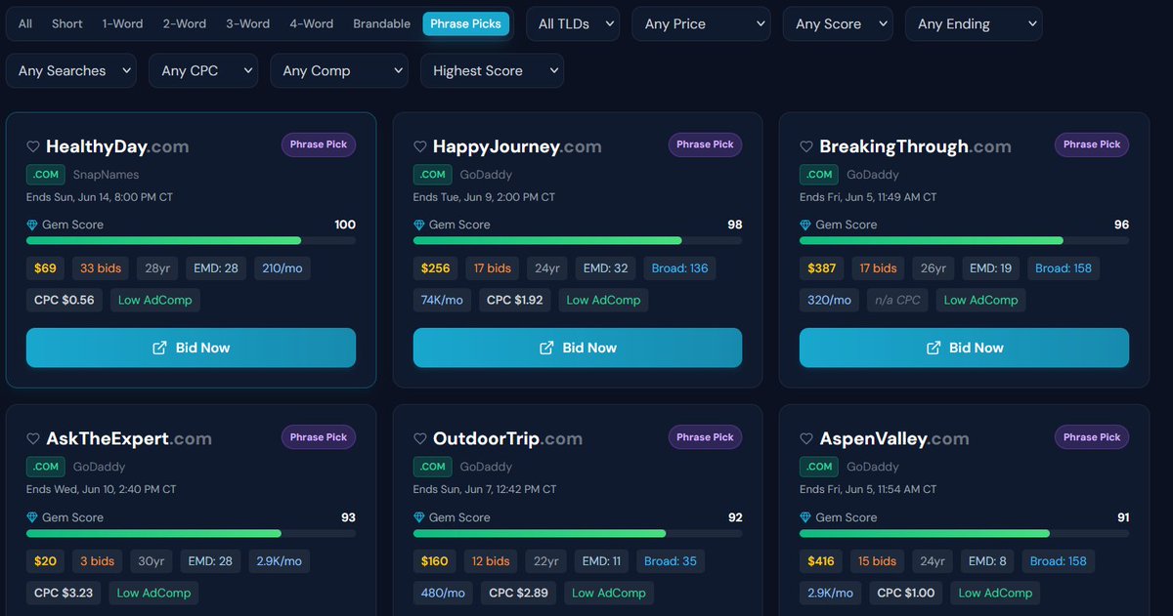Open the All TLDs dropdown

(573, 23)
